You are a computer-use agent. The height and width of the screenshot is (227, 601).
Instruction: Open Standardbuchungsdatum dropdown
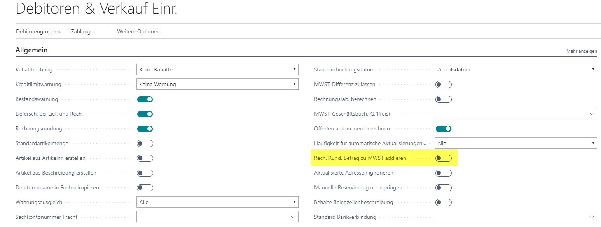click(516, 69)
